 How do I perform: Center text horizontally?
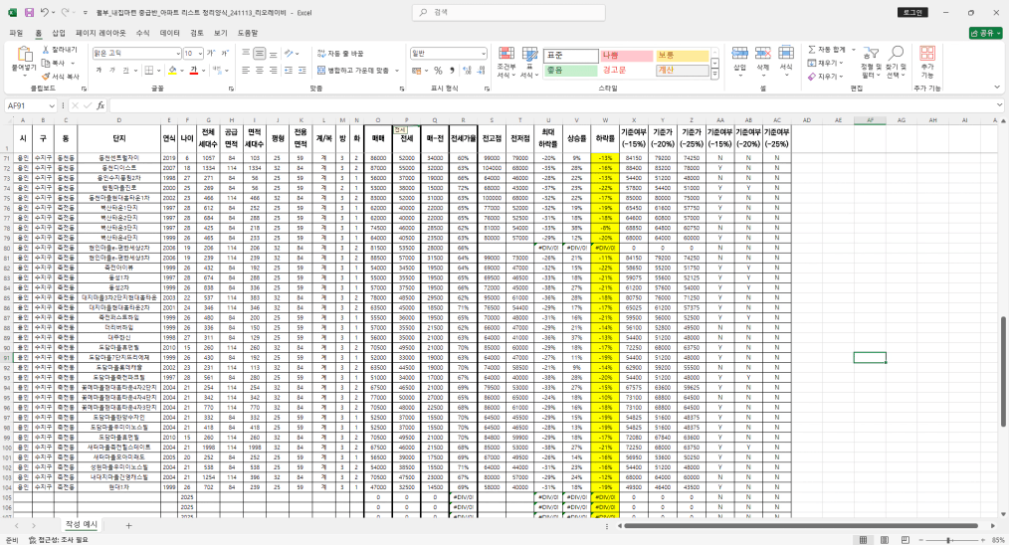[x=260, y=71]
